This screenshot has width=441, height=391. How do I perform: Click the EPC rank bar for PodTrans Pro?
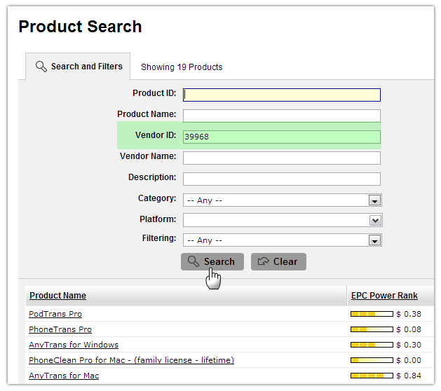click(372, 314)
